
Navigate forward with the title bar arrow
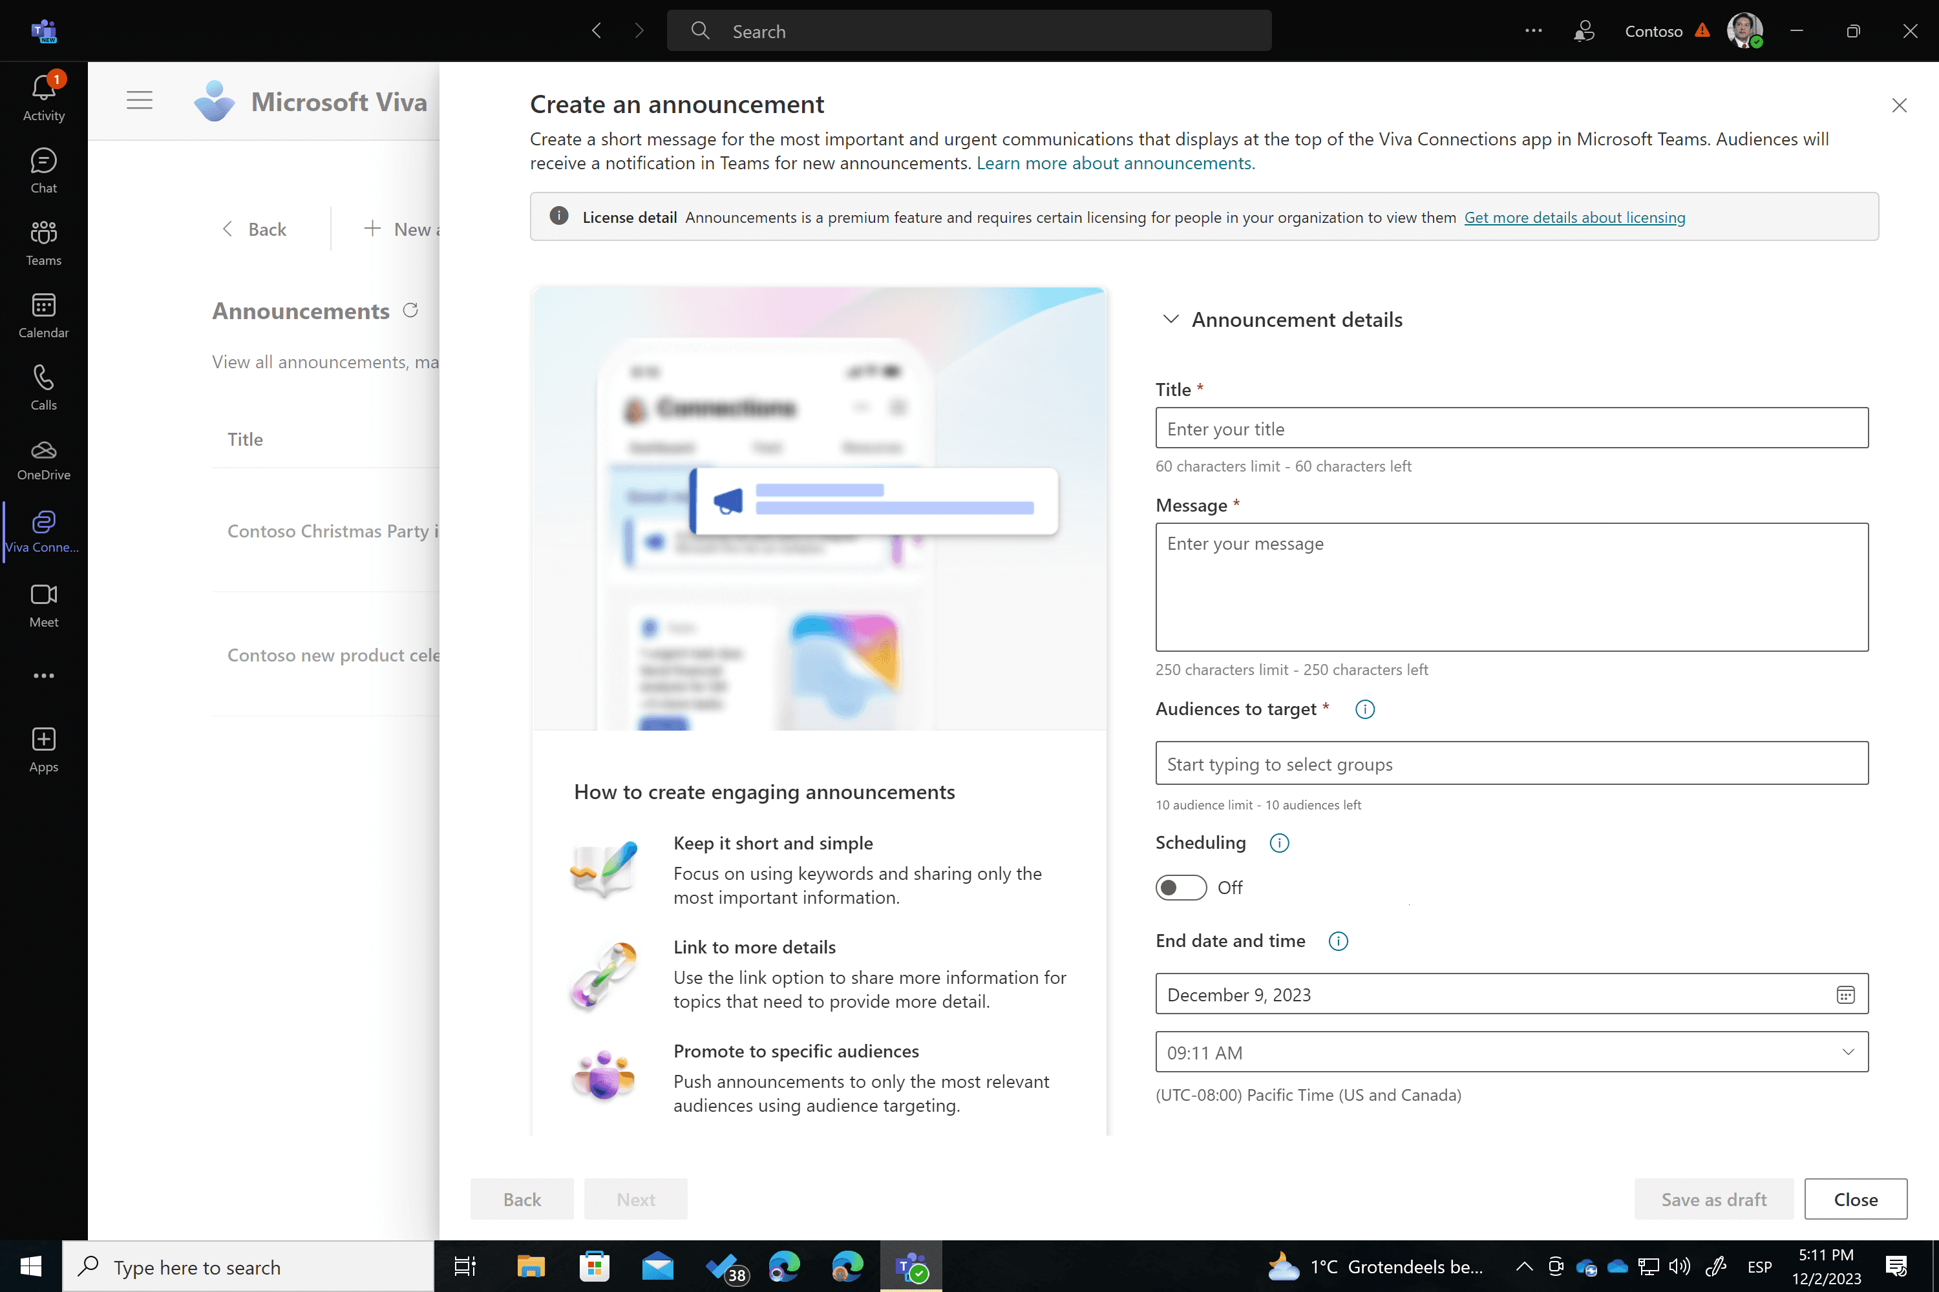[x=639, y=31]
